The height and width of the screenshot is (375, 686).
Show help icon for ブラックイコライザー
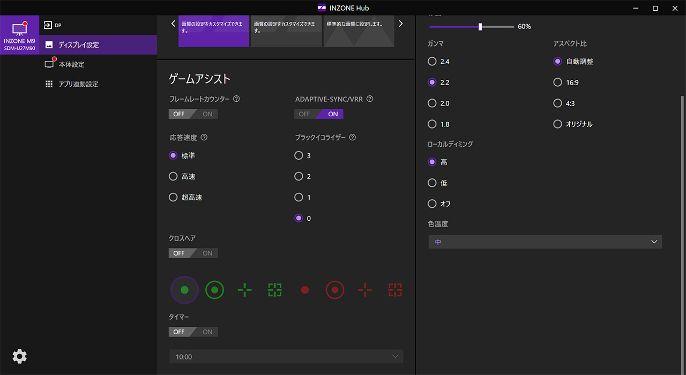tap(352, 138)
